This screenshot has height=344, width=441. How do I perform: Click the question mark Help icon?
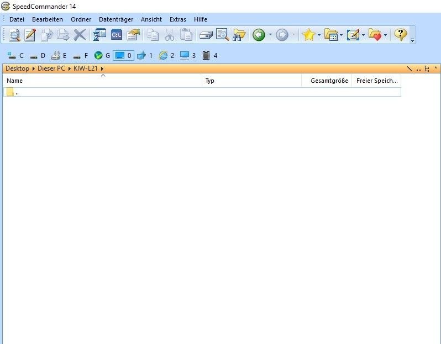pos(401,35)
